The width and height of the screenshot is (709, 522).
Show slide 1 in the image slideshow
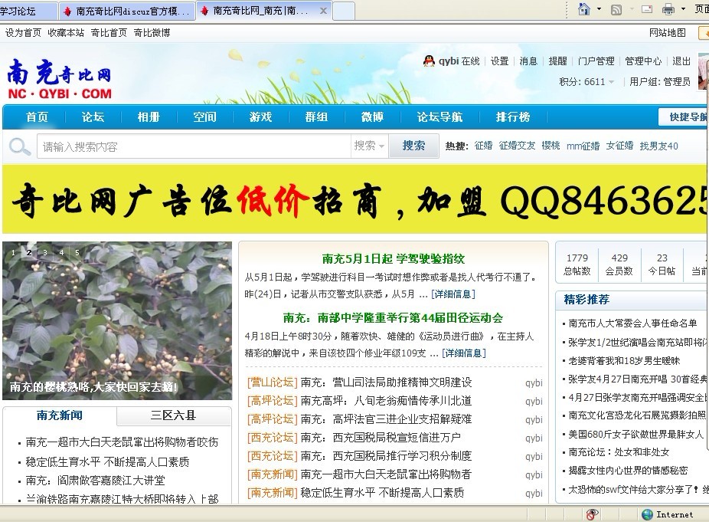14,253
